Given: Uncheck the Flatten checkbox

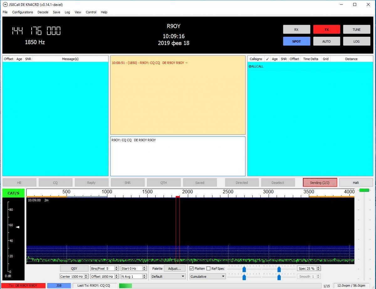Looking at the screenshot, I should [x=192, y=269].
